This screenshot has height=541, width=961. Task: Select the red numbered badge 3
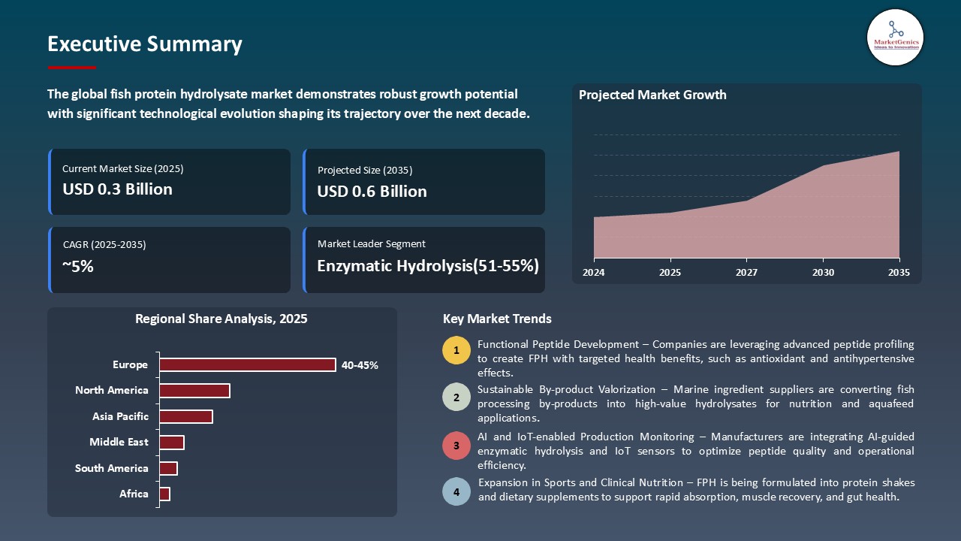[456, 446]
